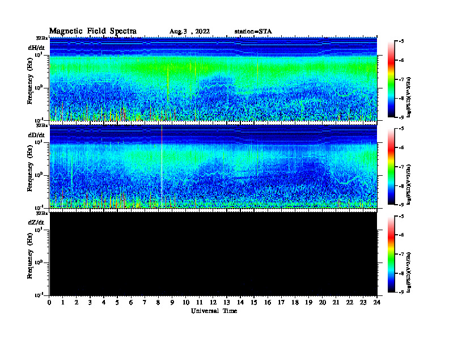Viewport: 449px width, 347px height.
Task: Click the "-9" tick on dH/dt color bar
Action: click(x=402, y=117)
